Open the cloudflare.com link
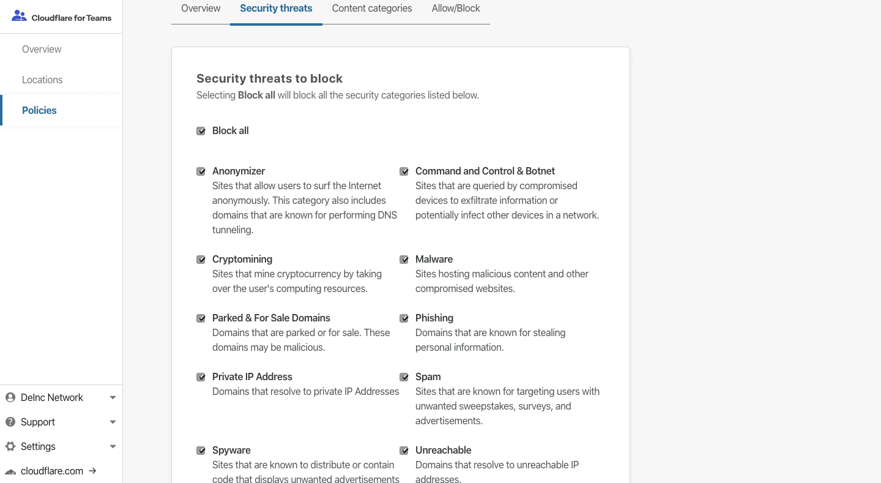The width and height of the screenshot is (881, 483). pyautogui.click(x=52, y=471)
